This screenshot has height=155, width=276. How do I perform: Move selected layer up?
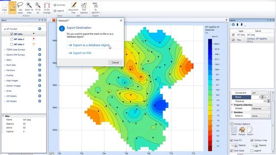pos(237,25)
